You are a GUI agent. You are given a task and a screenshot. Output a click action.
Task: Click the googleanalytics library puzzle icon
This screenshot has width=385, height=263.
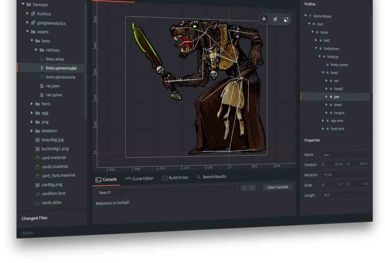coord(33,23)
